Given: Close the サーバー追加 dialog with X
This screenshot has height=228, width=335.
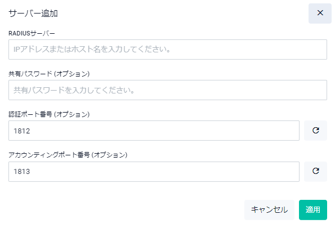Looking at the screenshot, I should pos(320,13).
